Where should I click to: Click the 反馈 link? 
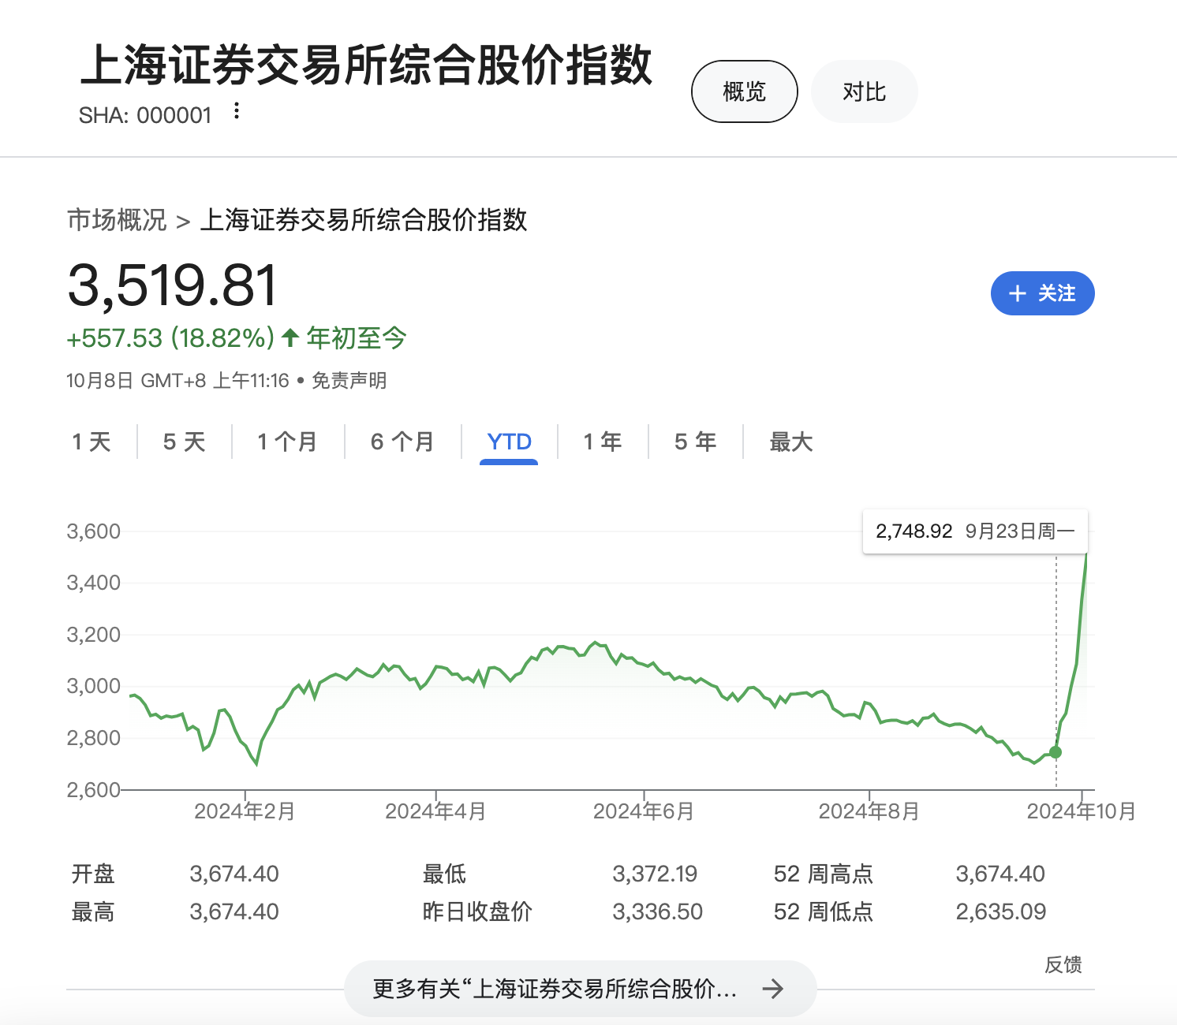tap(1063, 964)
